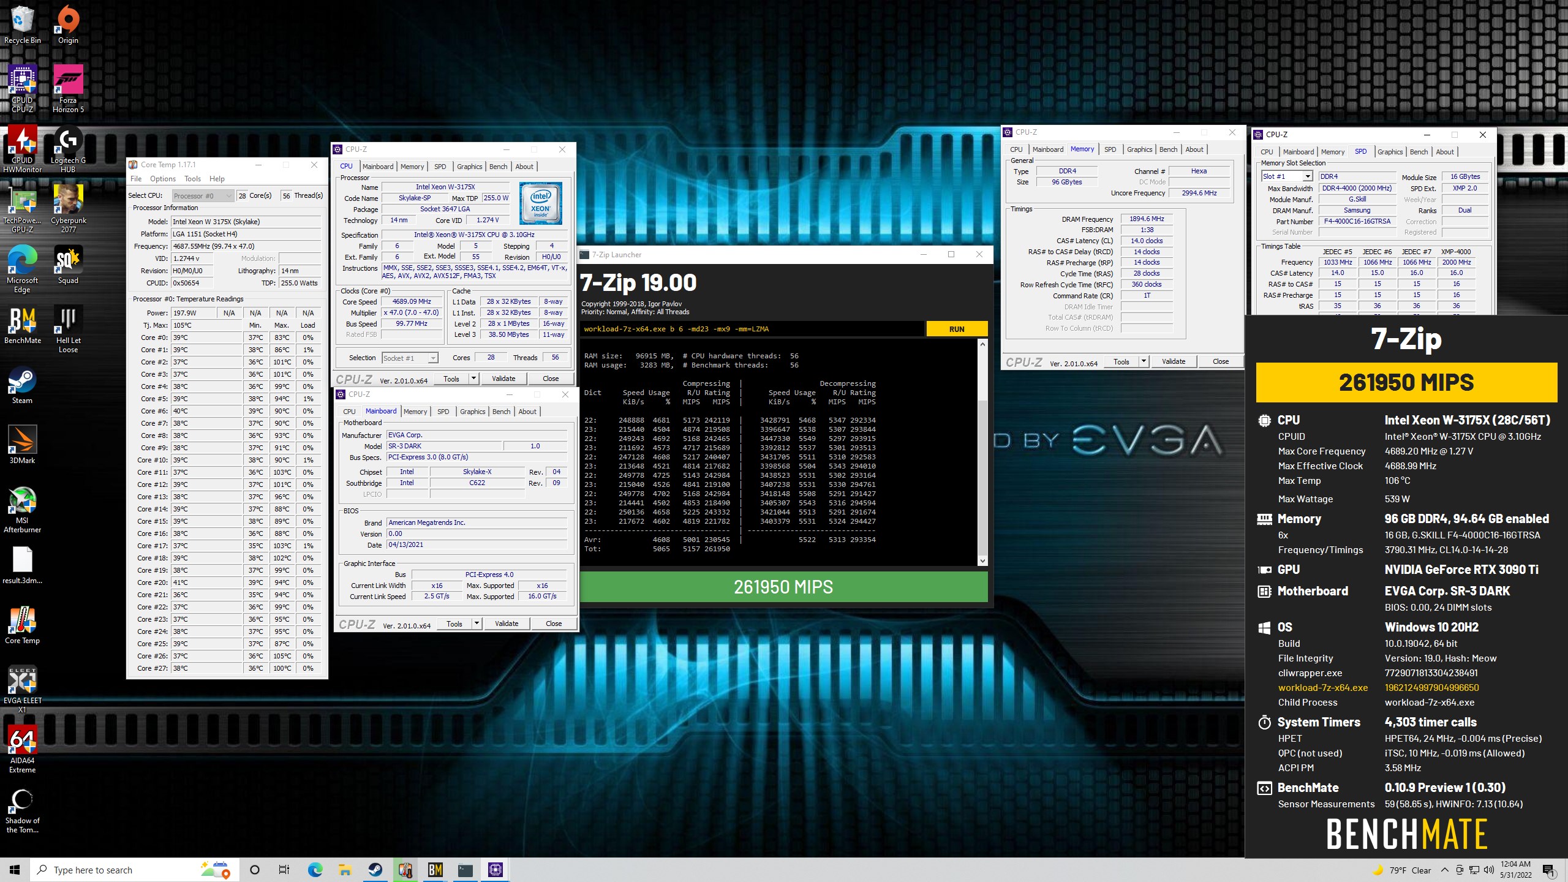Screen dimensions: 1568x882
Task: Click Validate in CPU-Z CPU window
Action: pyautogui.click(x=503, y=379)
